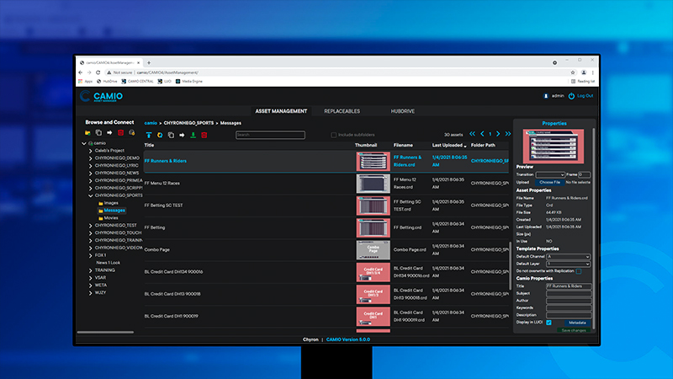Click the move folder arrow icon in Browse panel
The image size is (673, 379).
[109, 133]
